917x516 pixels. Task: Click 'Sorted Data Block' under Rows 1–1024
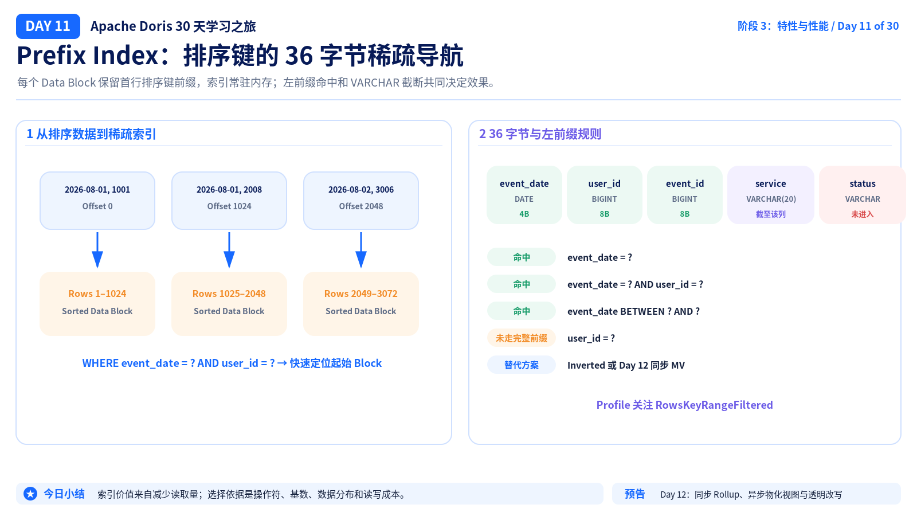point(97,311)
